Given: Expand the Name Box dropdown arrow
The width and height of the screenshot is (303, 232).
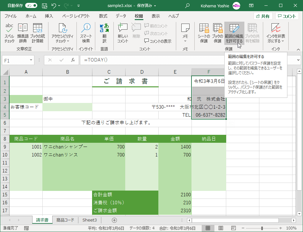Looking at the screenshot, I should 31,60.
